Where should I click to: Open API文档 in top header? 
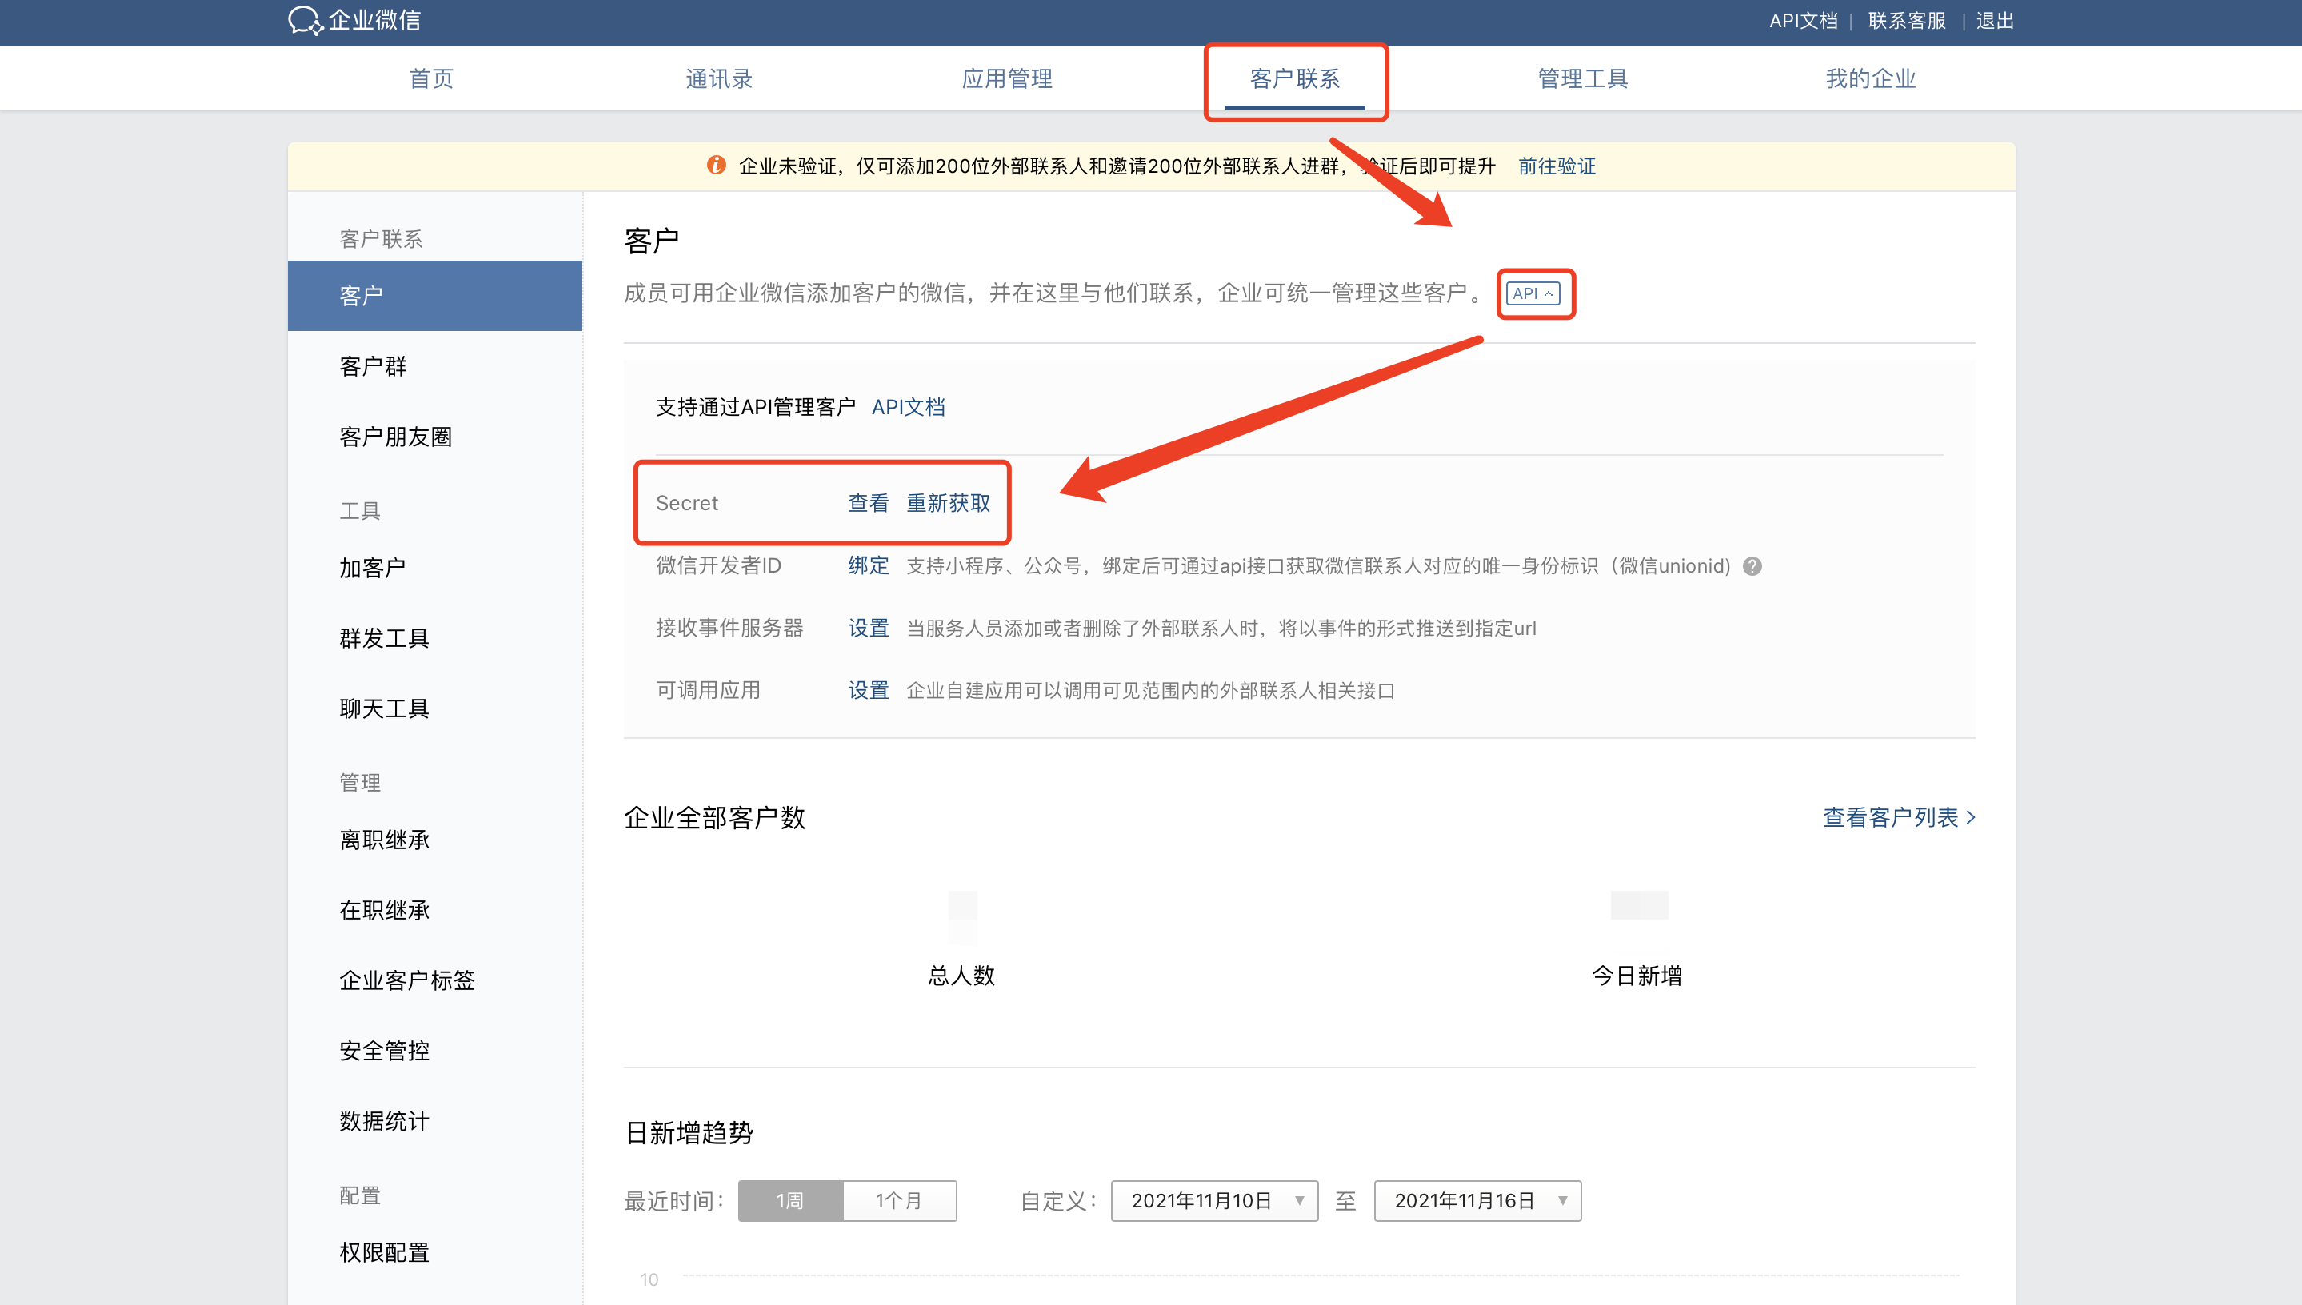[1804, 21]
